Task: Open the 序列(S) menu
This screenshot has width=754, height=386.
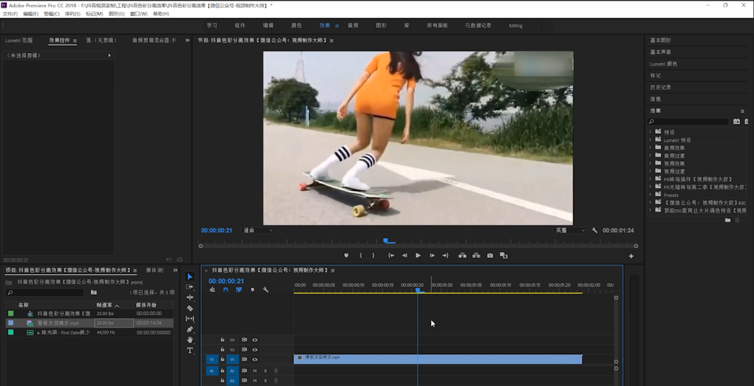Action: (x=72, y=14)
